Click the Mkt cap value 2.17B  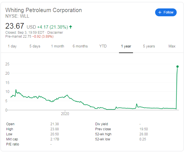coord(55,139)
